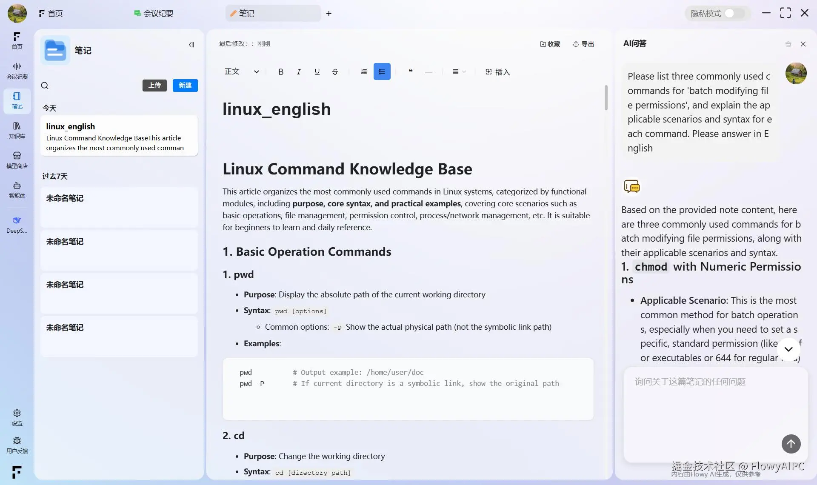
Task: Collapse the notes list sidebar panel
Action: [x=191, y=45]
